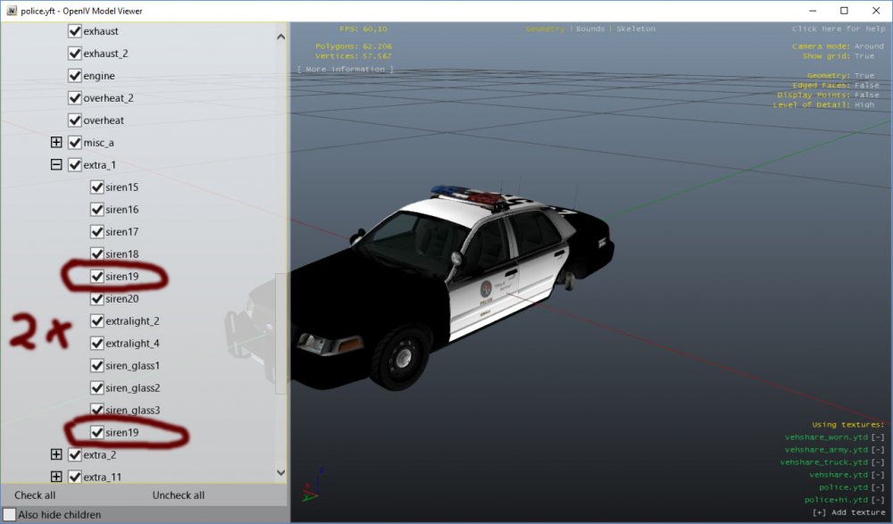893x524 pixels.
Task: Click the down arrow of tree scrollbar
Action: coord(280,472)
